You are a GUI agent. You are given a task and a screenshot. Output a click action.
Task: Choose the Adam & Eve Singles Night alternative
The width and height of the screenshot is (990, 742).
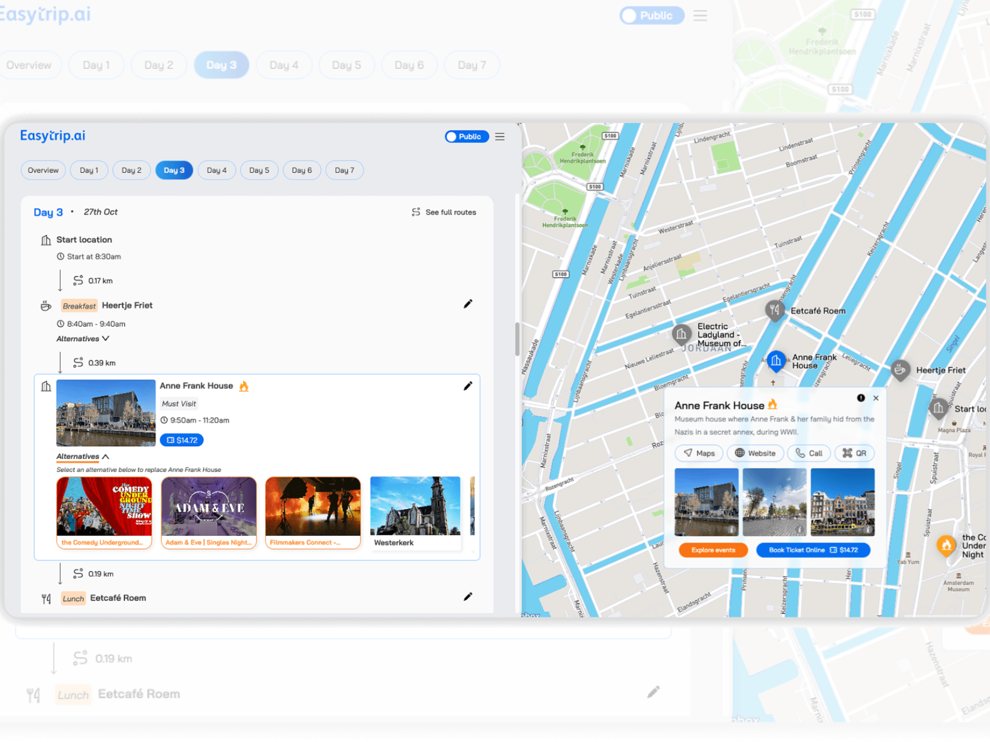209,513
